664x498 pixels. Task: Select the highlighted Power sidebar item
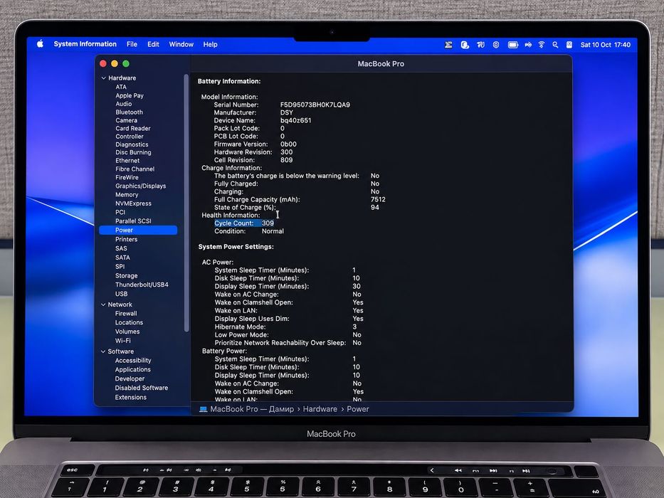click(138, 230)
